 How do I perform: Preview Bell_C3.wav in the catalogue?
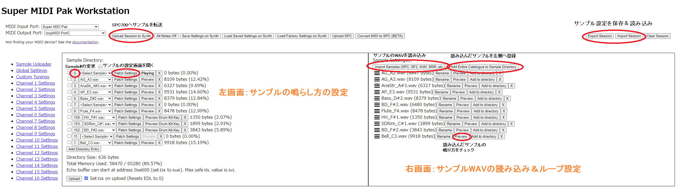(x=461, y=136)
